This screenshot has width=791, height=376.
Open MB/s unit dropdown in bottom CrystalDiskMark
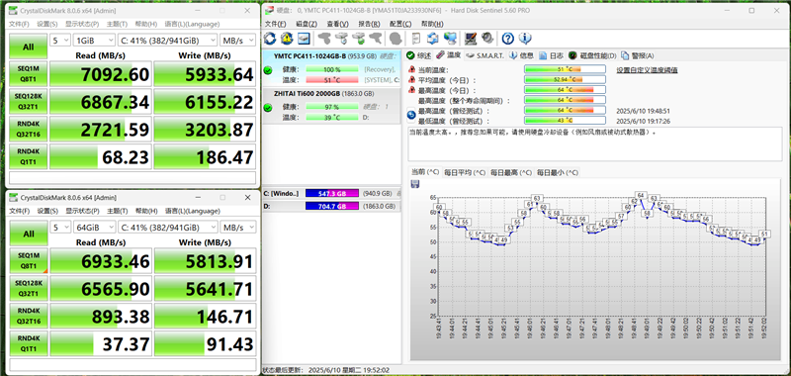point(238,228)
